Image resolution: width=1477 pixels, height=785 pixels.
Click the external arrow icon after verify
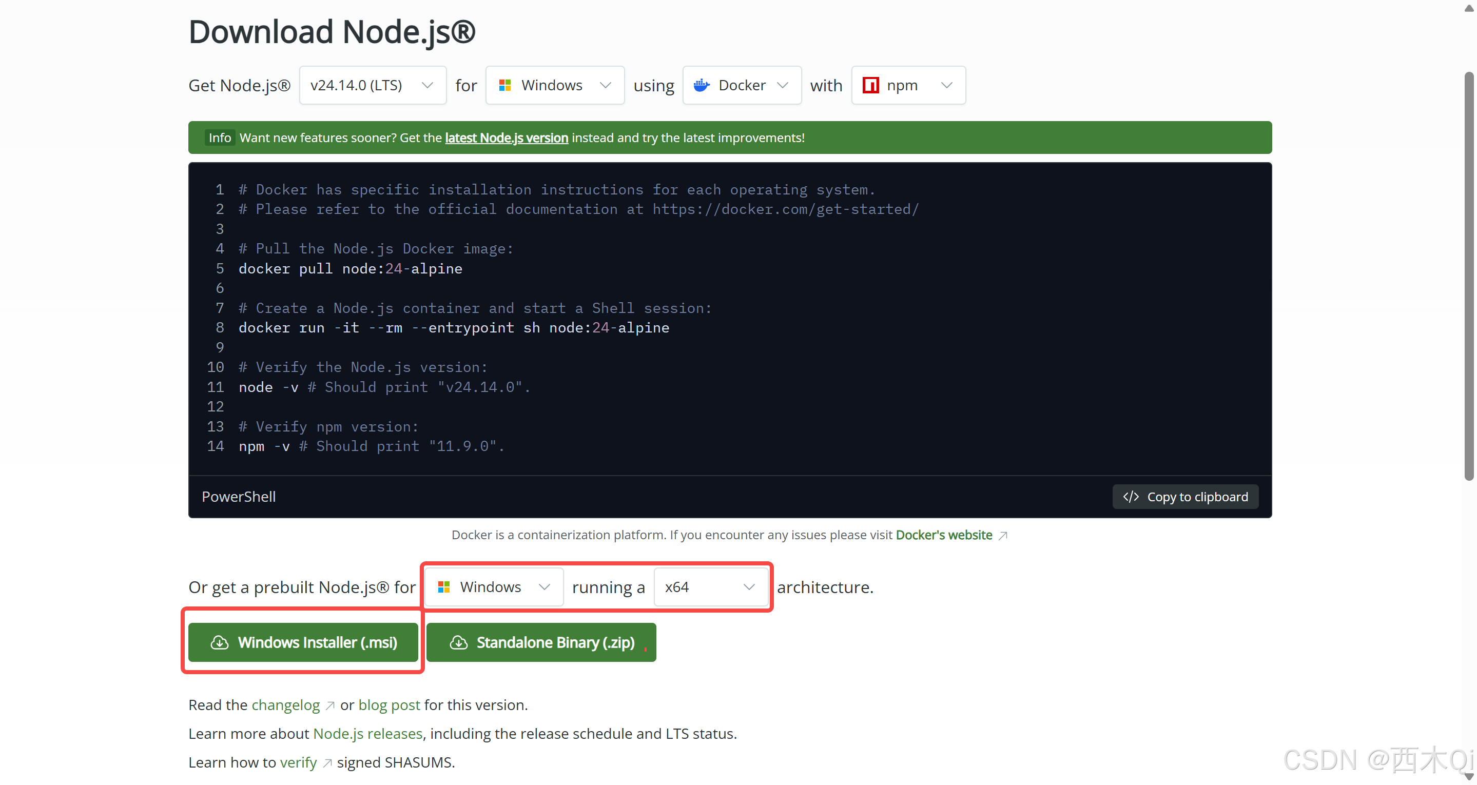(x=327, y=763)
